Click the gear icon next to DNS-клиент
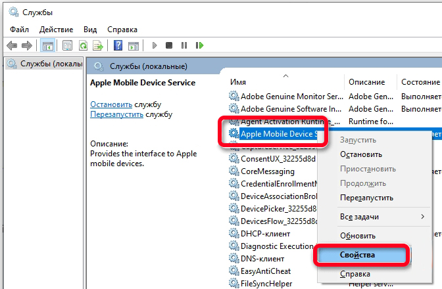Image resolution: width=442 pixels, height=289 pixels. coord(233,259)
